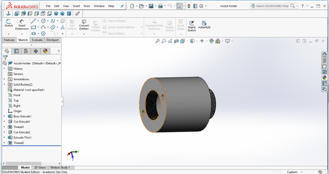Open the Hide/Show Items eye control

point(202,41)
